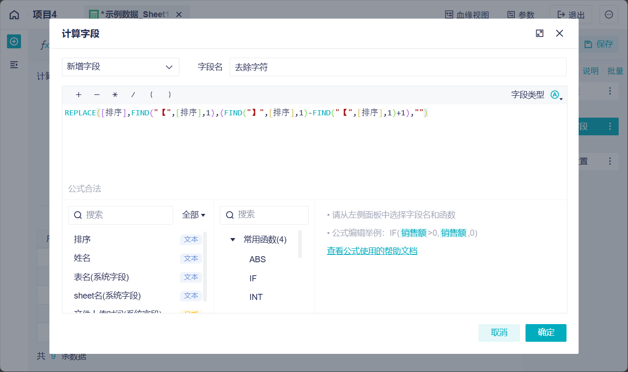Click 批量 in background panel

pyautogui.click(x=615, y=71)
